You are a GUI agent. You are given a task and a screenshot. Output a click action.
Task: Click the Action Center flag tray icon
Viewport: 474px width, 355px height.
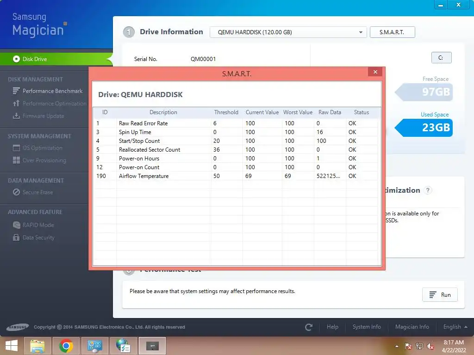click(x=408, y=346)
